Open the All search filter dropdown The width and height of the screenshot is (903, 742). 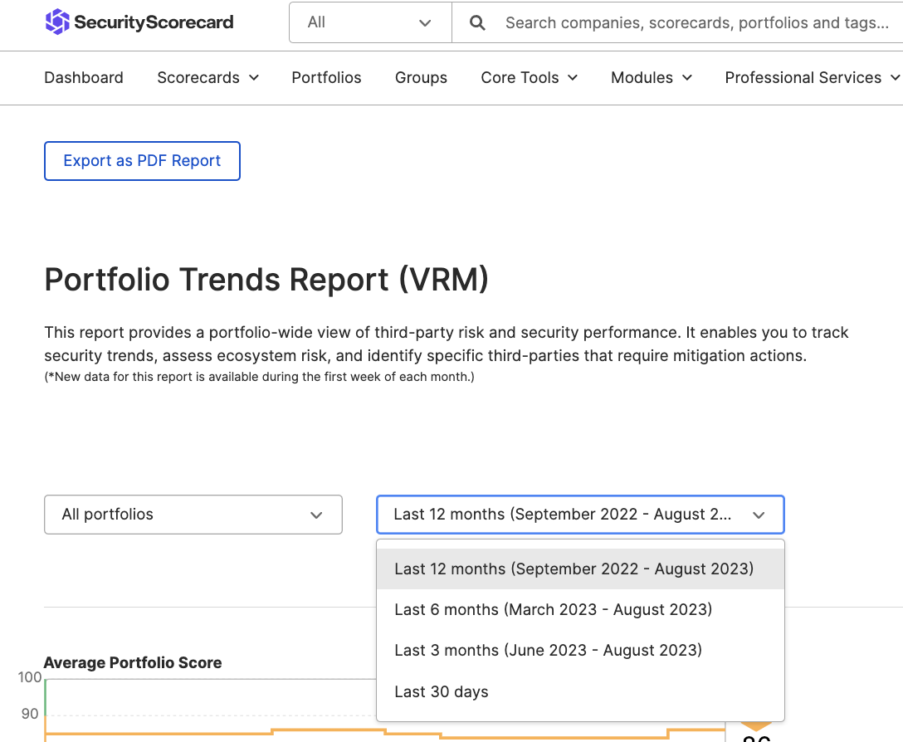tap(370, 22)
